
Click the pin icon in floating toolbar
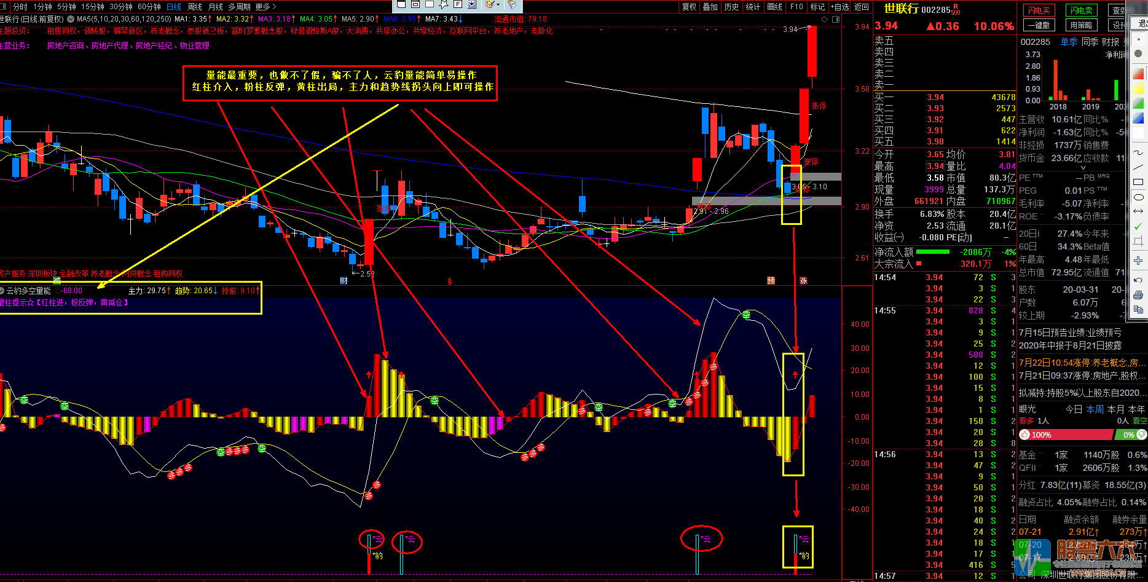pos(444,4)
